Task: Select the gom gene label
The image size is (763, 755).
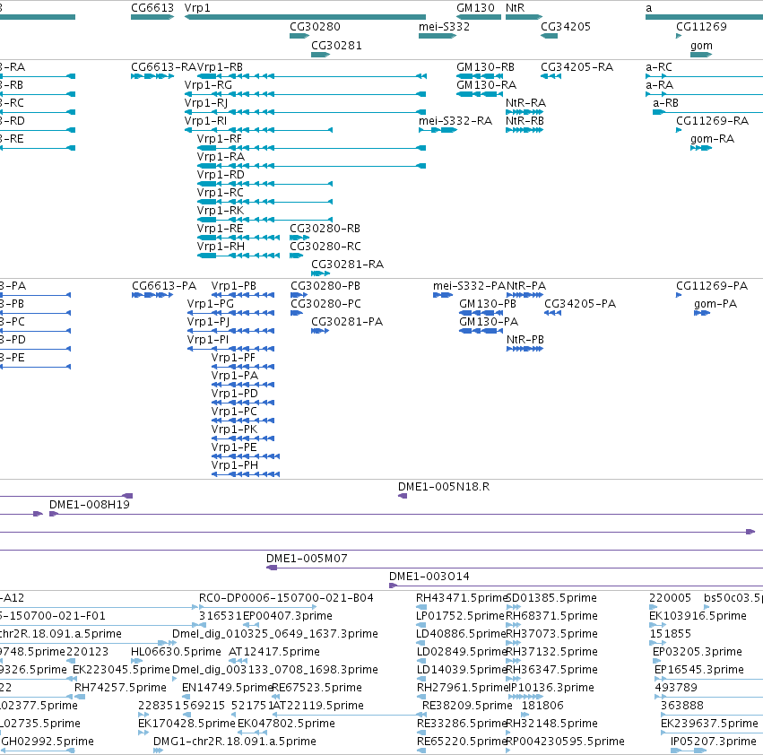Action: coord(701,46)
